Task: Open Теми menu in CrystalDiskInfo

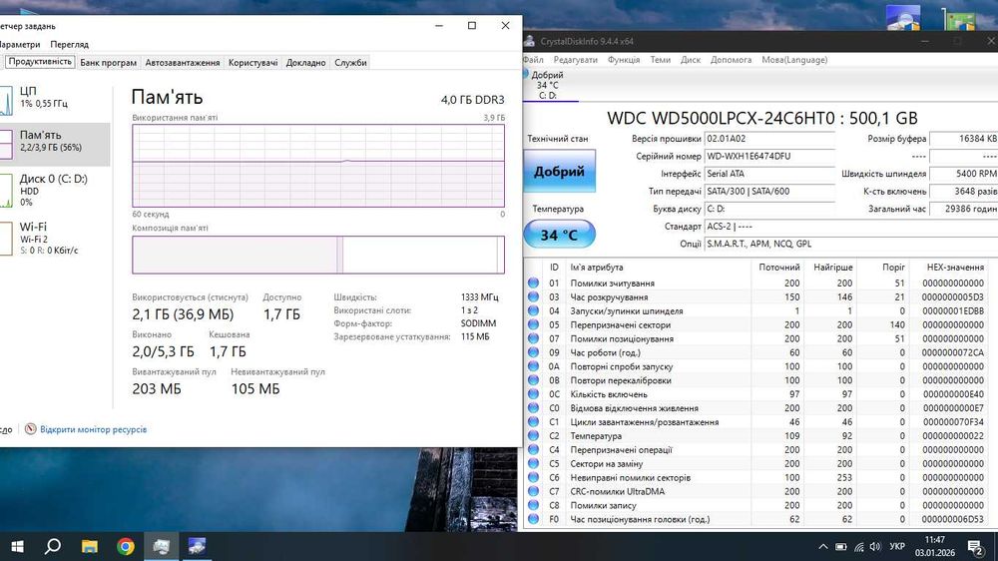Action: point(660,60)
